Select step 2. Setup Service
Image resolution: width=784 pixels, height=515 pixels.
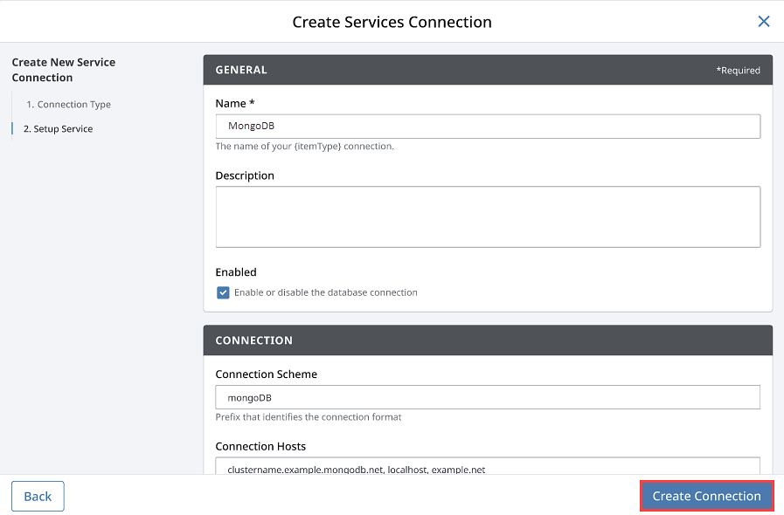[58, 129]
